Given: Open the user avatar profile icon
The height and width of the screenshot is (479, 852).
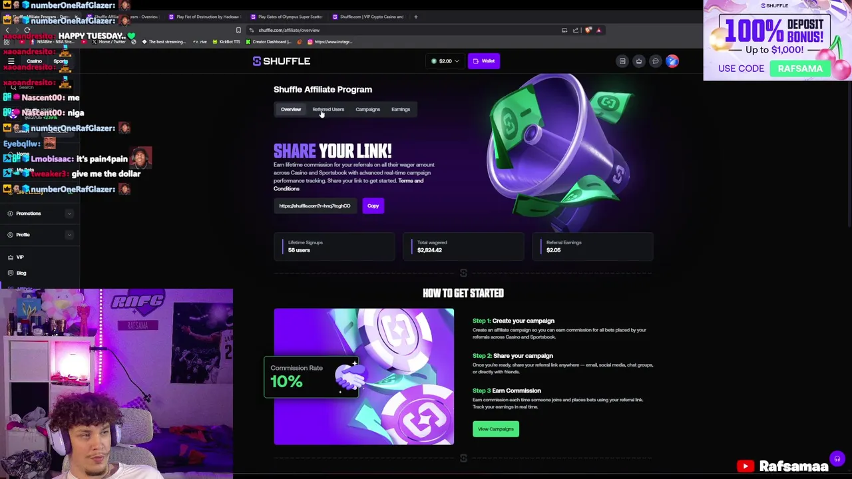Looking at the screenshot, I should pyautogui.click(x=672, y=61).
